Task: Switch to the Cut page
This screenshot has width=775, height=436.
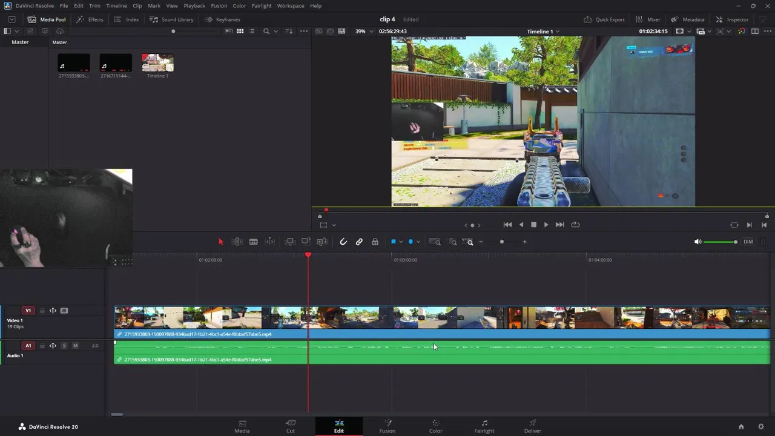Action: tap(291, 426)
